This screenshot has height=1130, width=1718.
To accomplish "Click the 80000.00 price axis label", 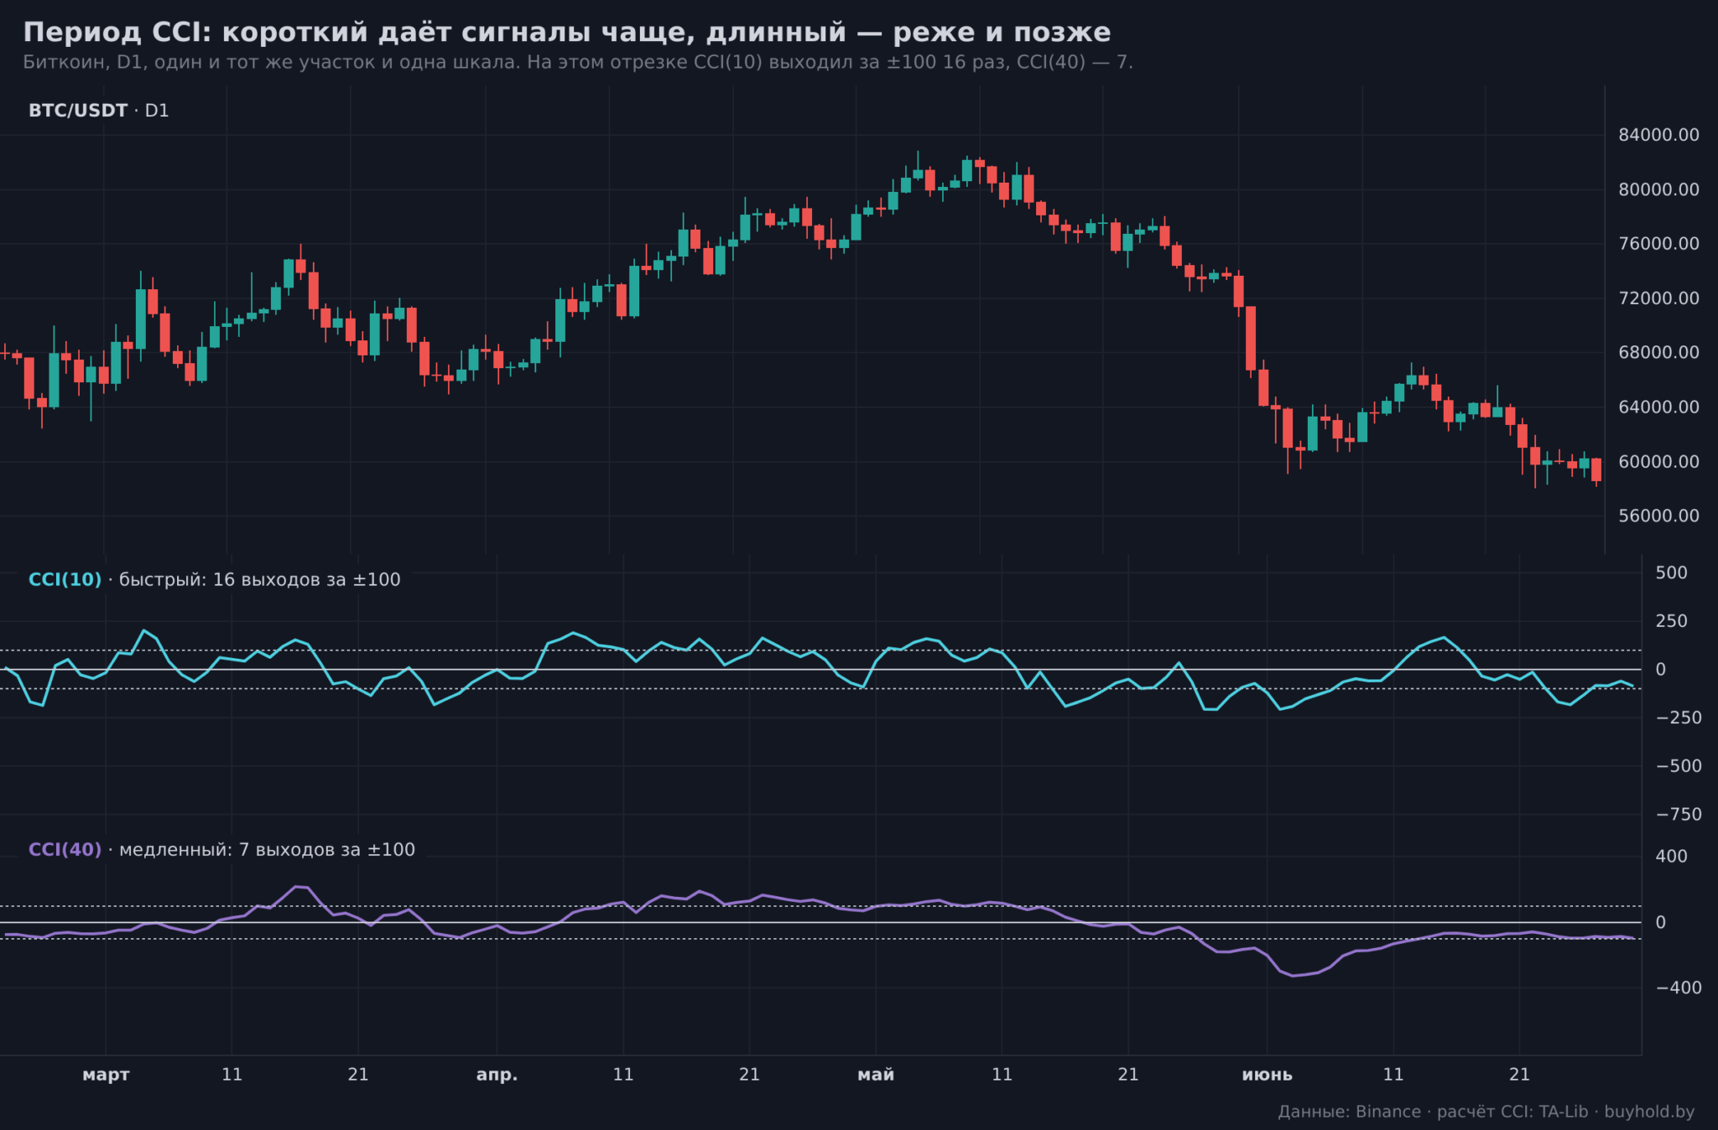I will (1658, 189).
